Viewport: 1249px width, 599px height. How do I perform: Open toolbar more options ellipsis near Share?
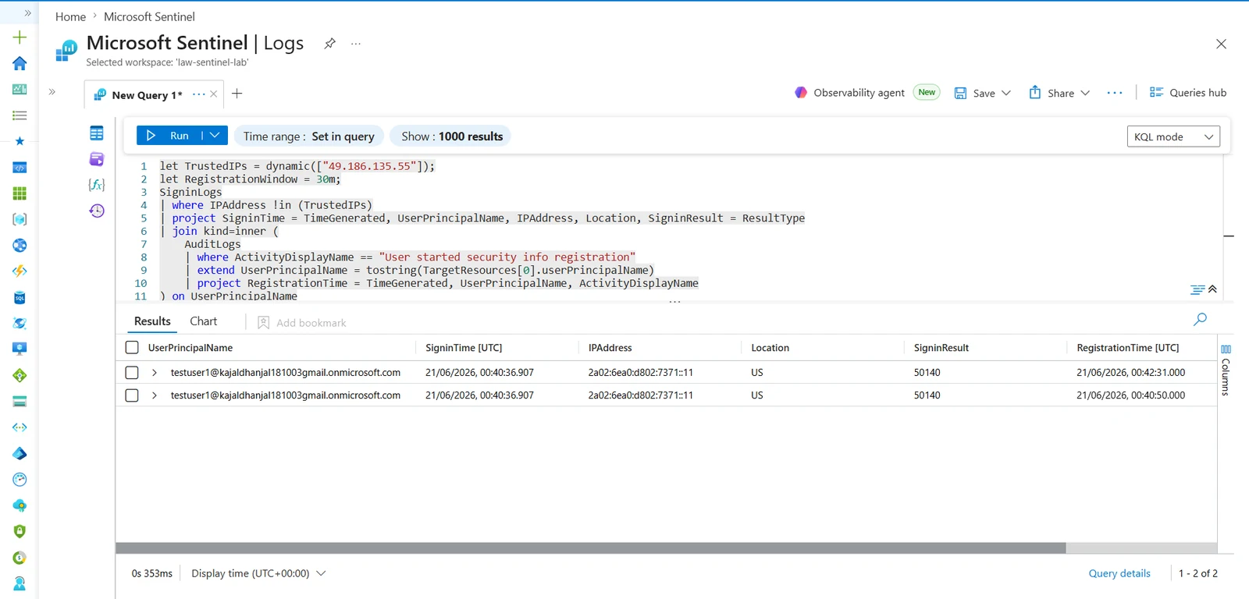(x=1115, y=93)
